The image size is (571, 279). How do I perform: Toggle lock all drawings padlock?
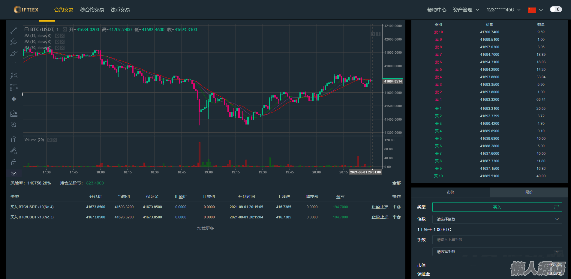coord(14,162)
